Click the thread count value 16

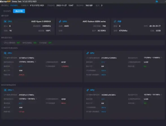(10, 31)
